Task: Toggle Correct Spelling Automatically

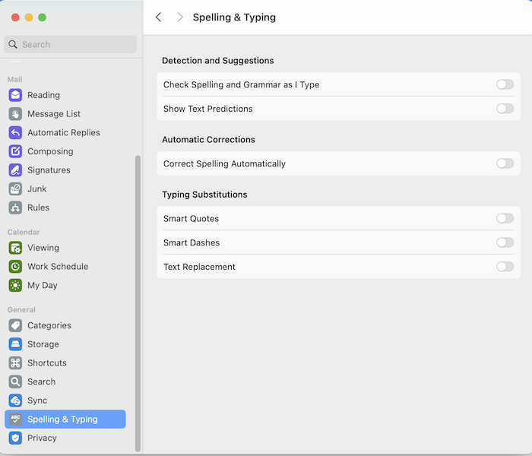Action: pos(505,163)
